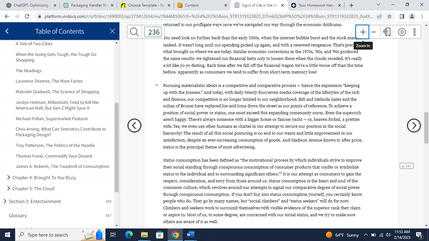Image resolution: width=429 pixels, height=241 pixels.
Task: Go to next page with right arrow
Action: pos(414,126)
